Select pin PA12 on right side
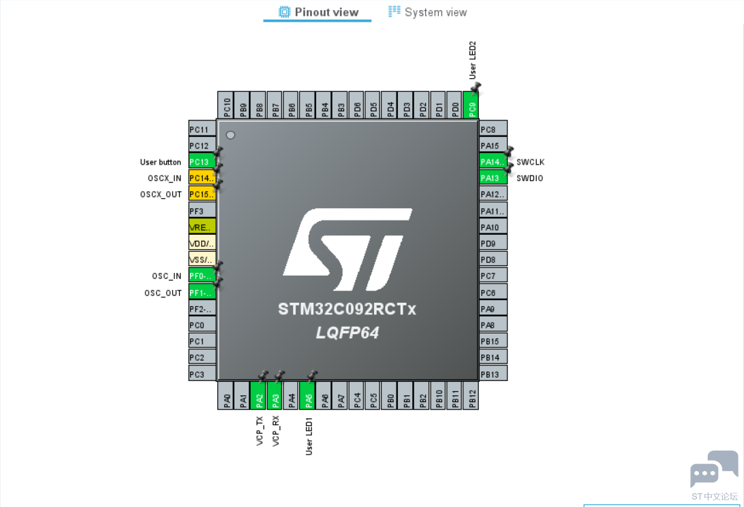 [493, 194]
